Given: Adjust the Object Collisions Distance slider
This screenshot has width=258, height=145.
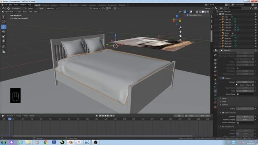Looking at the screenshot, I should point(245,116).
